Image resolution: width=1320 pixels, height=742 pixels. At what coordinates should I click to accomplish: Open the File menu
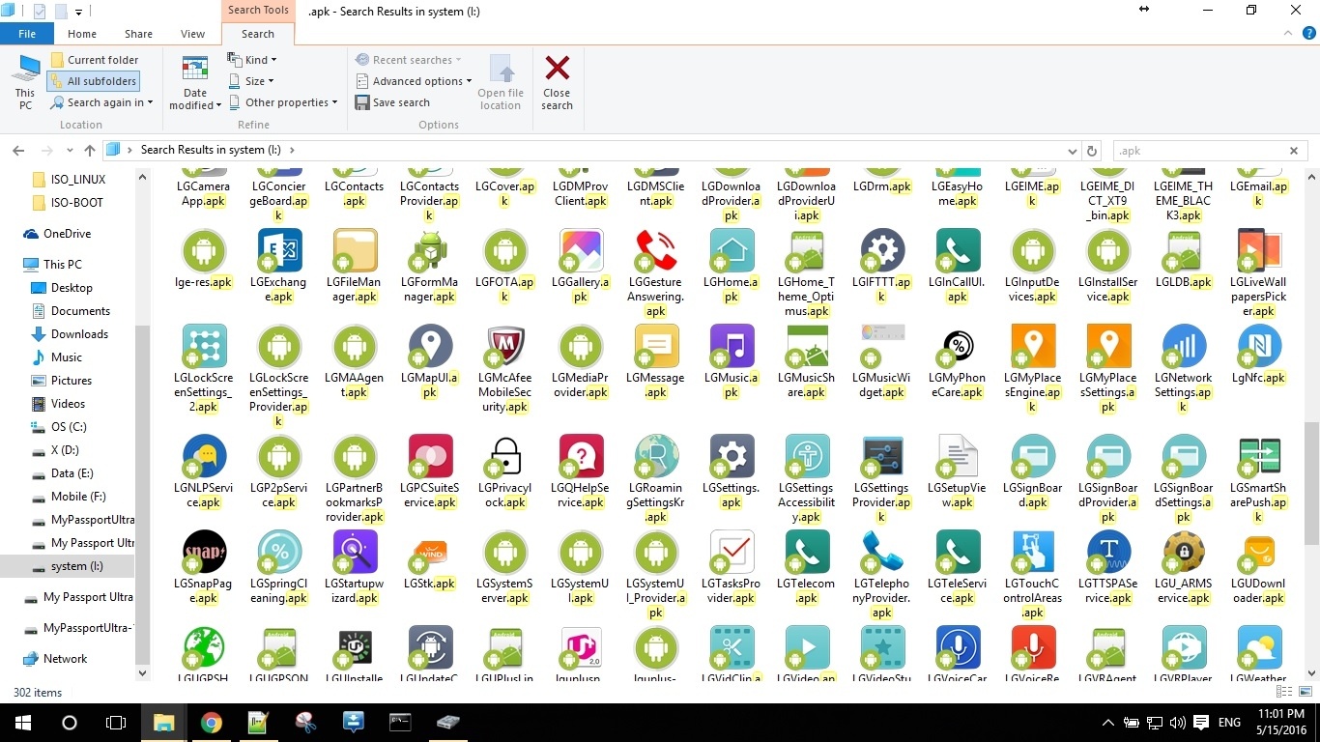tap(27, 34)
